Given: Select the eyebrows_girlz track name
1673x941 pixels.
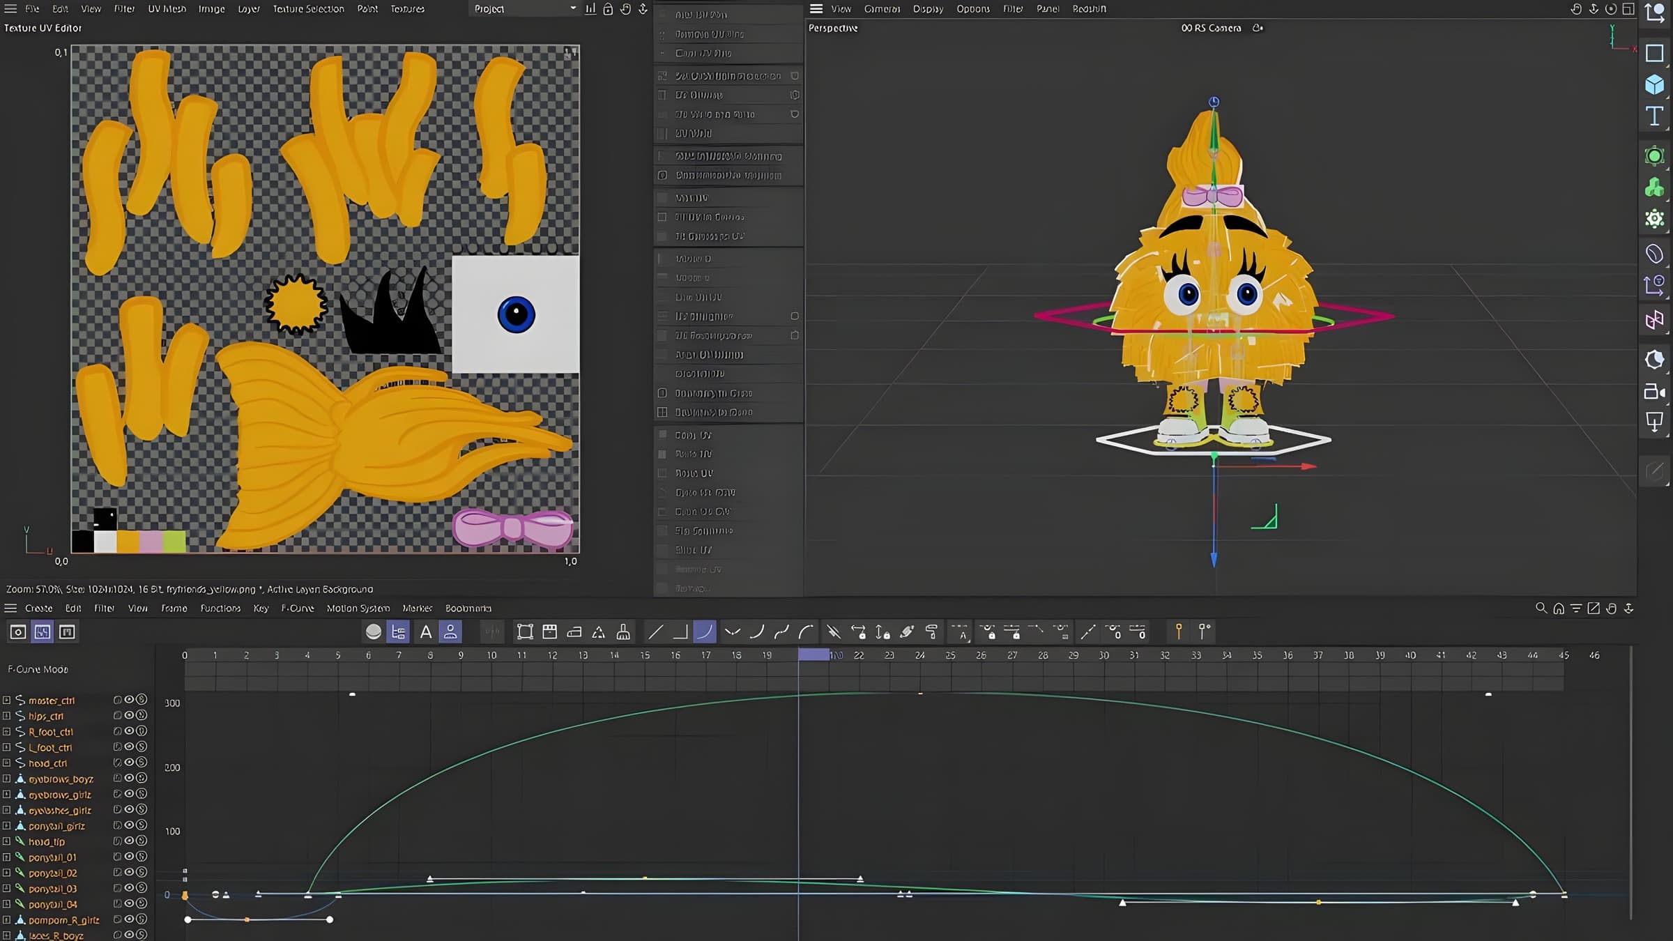Looking at the screenshot, I should coord(60,794).
